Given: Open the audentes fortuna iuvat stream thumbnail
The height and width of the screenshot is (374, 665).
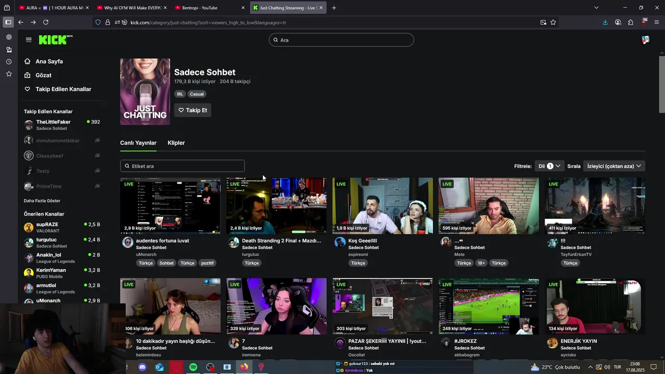Looking at the screenshot, I should point(170,206).
